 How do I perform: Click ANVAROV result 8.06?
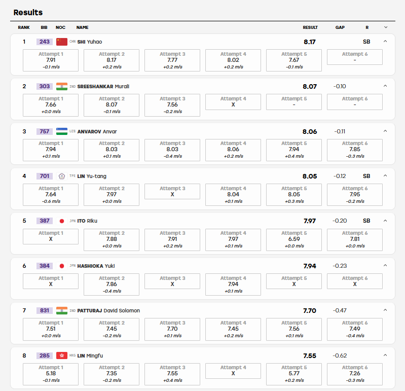pos(310,131)
